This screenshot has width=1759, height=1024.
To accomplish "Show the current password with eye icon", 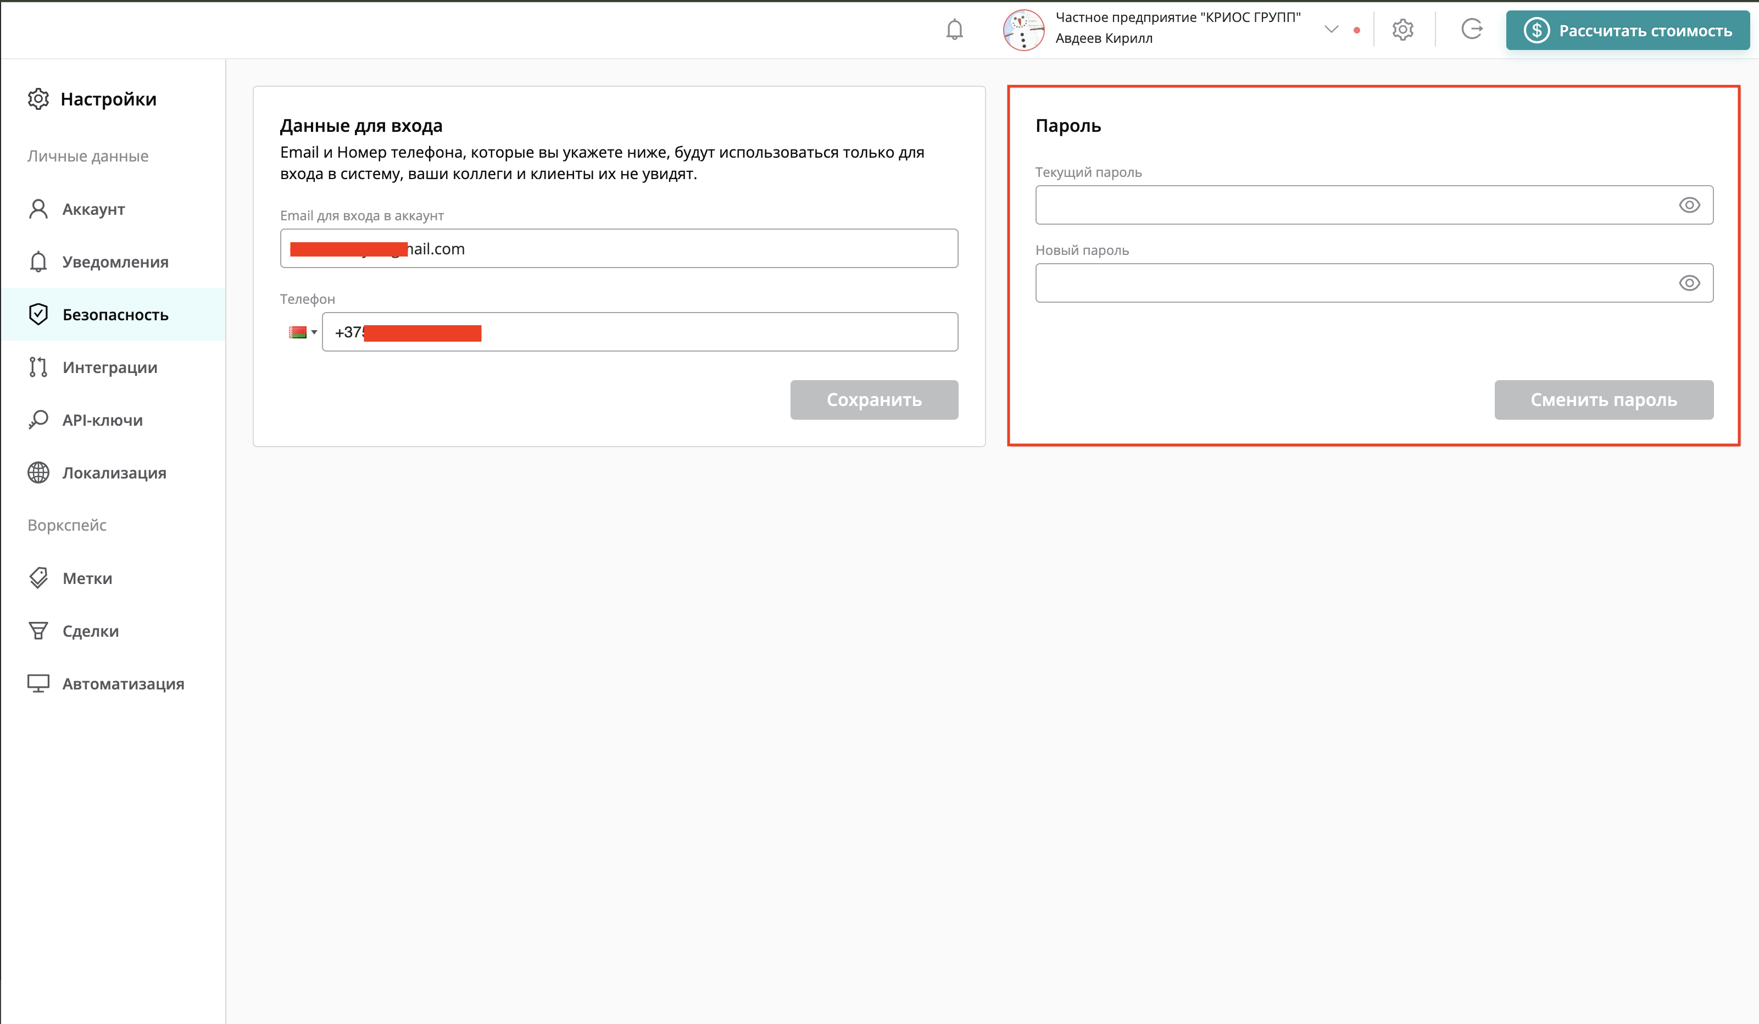I will (1689, 205).
